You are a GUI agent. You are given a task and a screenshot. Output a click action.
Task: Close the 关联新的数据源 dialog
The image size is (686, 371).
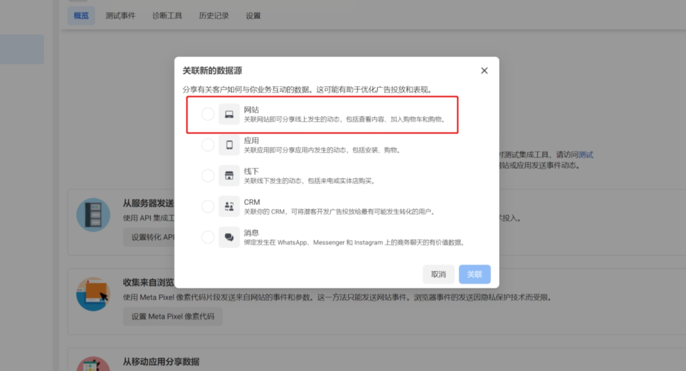click(484, 70)
